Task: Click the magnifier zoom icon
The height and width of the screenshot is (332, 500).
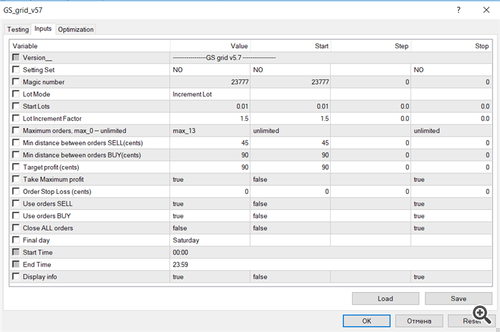Action: pyautogui.click(x=482, y=315)
